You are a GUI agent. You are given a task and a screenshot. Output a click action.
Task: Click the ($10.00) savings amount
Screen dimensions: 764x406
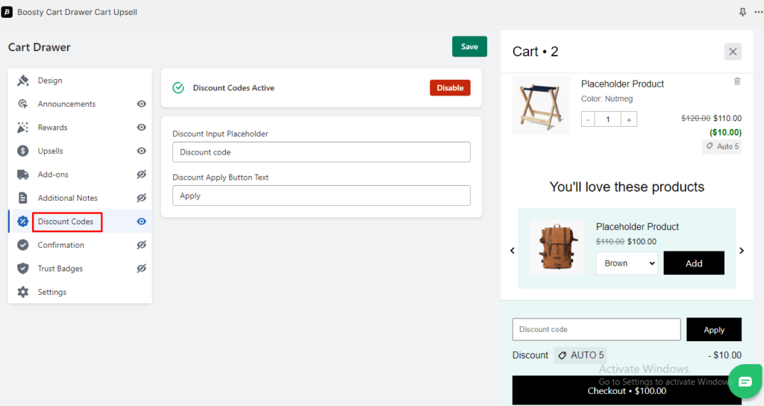(725, 132)
